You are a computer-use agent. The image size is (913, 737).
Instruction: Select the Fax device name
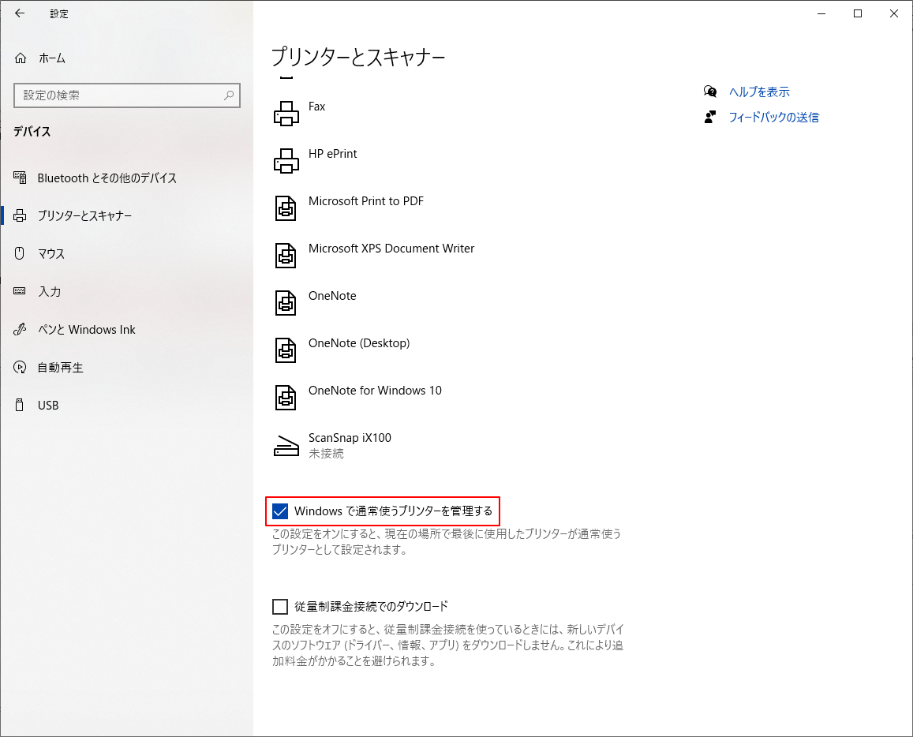pos(316,107)
